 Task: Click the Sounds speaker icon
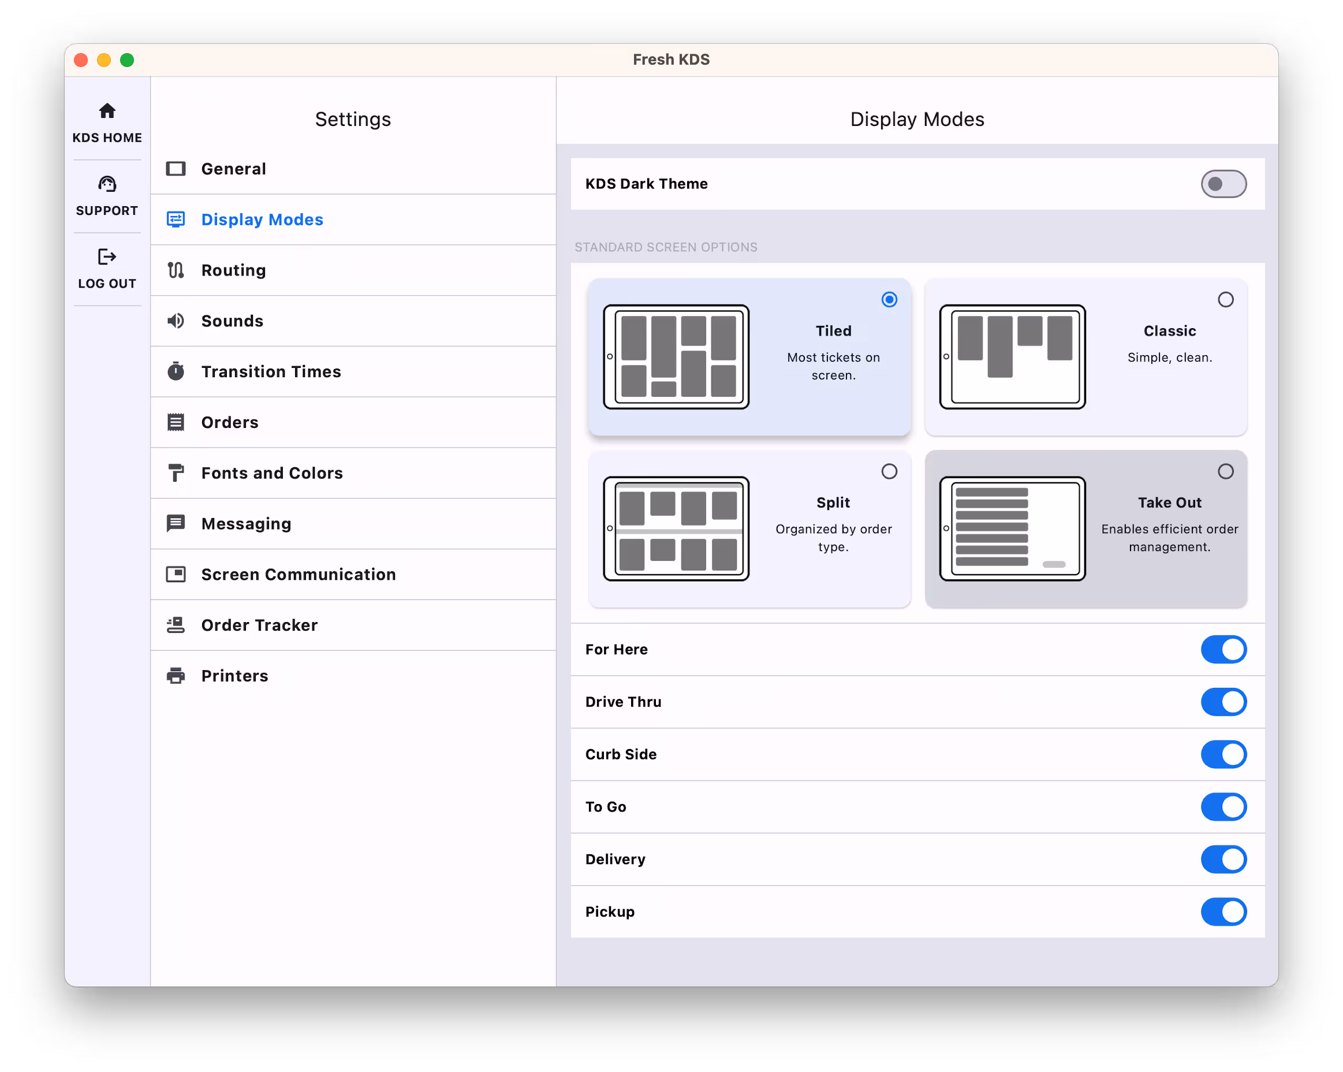click(176, 321)
